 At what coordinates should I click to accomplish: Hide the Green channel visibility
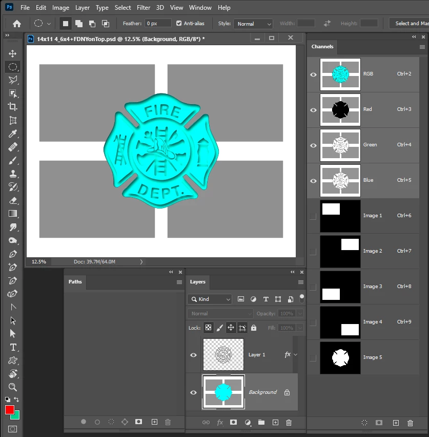[x=313, y=145]
